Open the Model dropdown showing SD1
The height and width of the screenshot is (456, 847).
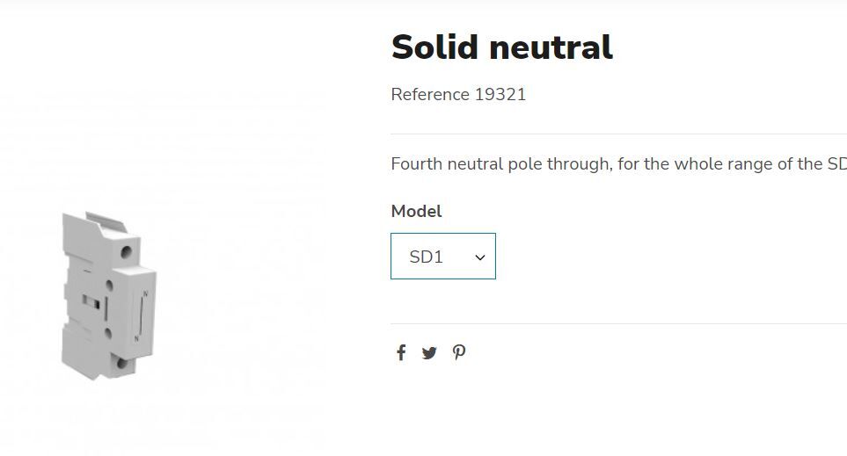(443, 257)
